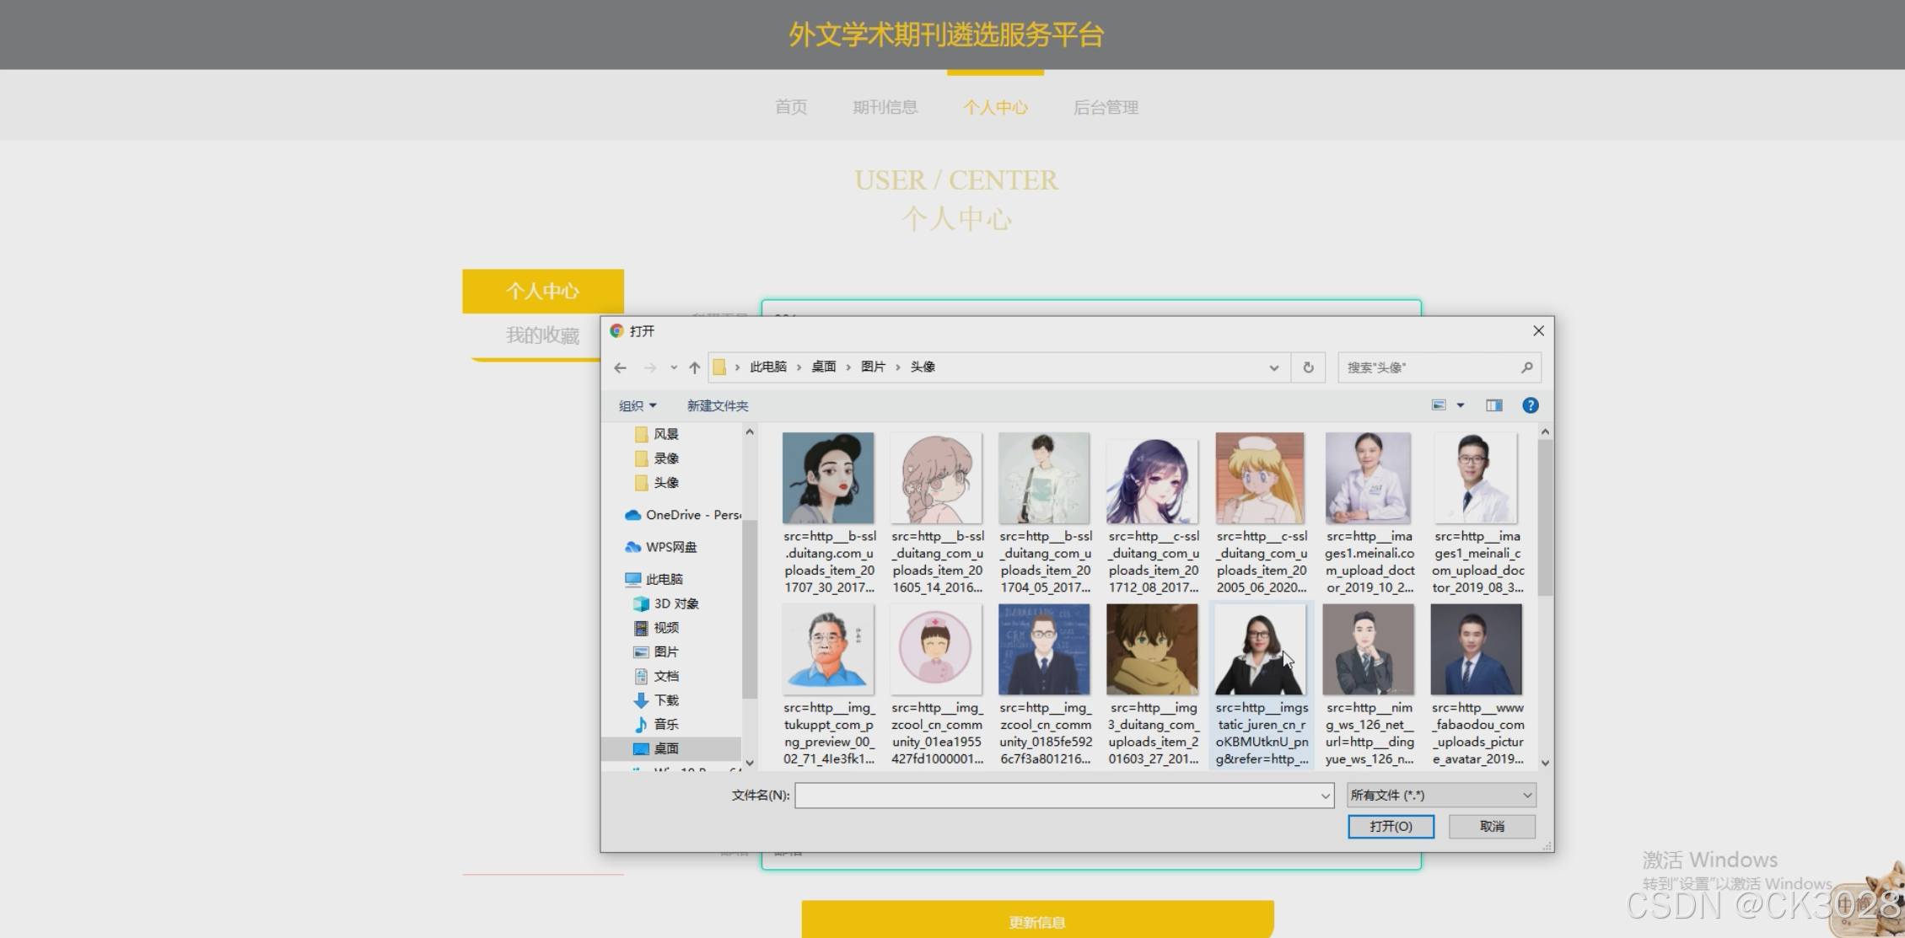Select the 3D 对象 folder
1905x938 pixels.
click(x=675, y=603)
